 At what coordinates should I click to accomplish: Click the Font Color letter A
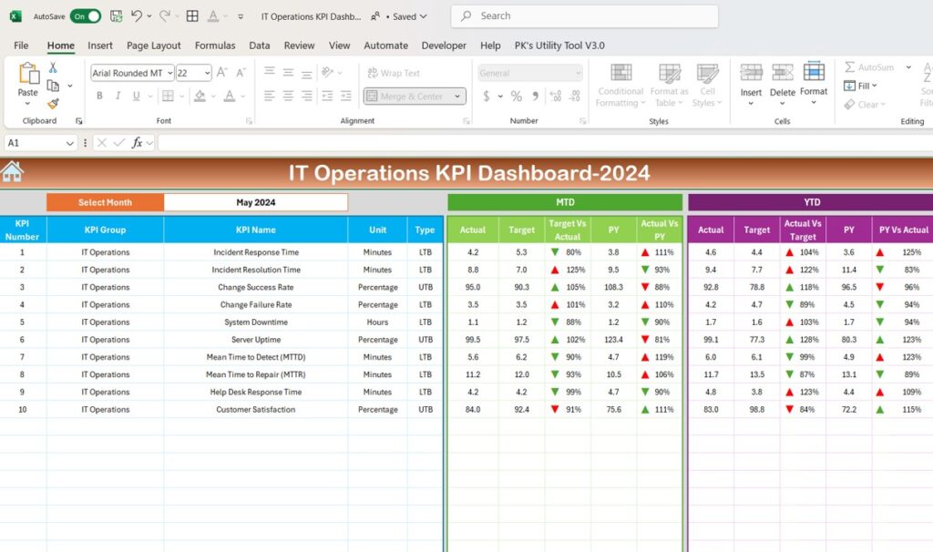tap(230, 96)
